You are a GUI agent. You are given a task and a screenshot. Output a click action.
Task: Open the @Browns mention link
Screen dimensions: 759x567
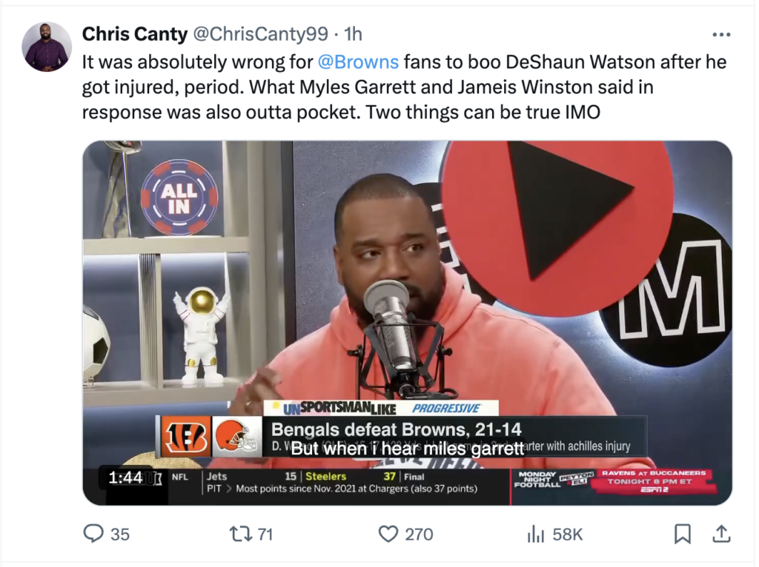coord(358,62)
